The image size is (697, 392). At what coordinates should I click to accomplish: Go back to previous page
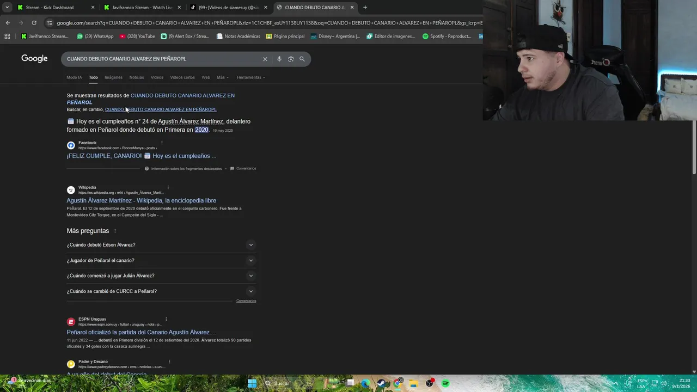8,23
